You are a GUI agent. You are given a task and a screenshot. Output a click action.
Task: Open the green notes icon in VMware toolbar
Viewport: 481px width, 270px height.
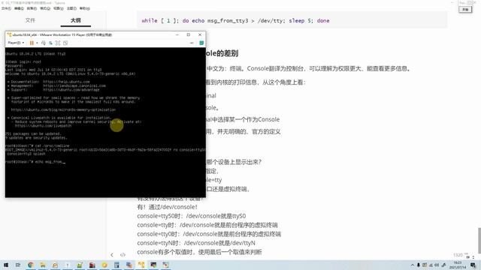[x=201, y=43]
